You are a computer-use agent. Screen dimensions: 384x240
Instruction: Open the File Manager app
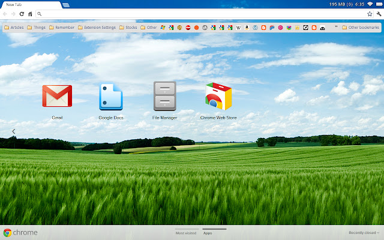click(164, 96)
